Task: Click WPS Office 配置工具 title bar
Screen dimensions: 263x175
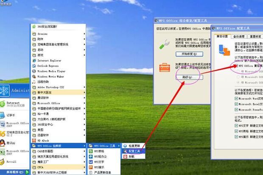Action: [x=237, y=28]
